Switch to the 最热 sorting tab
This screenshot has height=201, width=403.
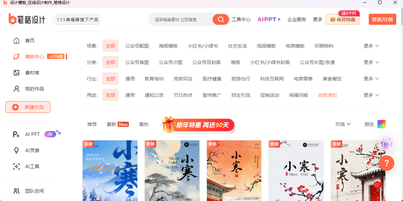(x=144, y=124)
